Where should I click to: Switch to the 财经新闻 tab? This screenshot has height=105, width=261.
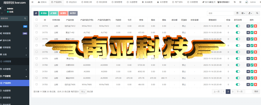click(x=102, y=2)
